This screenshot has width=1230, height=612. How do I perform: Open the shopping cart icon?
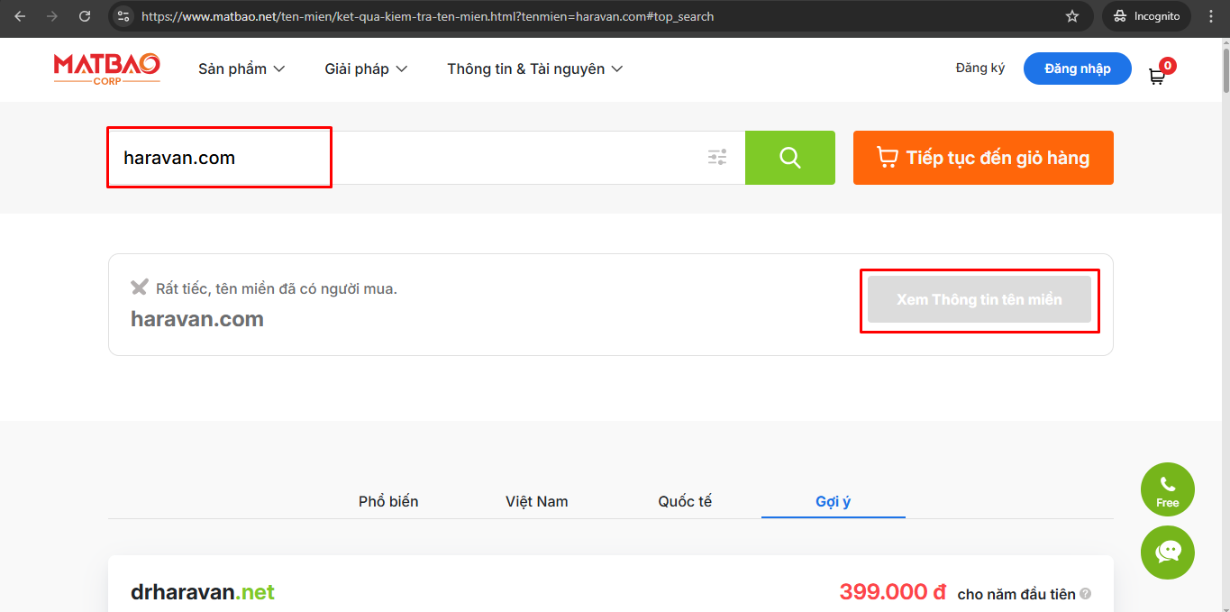click(1156, 77)
